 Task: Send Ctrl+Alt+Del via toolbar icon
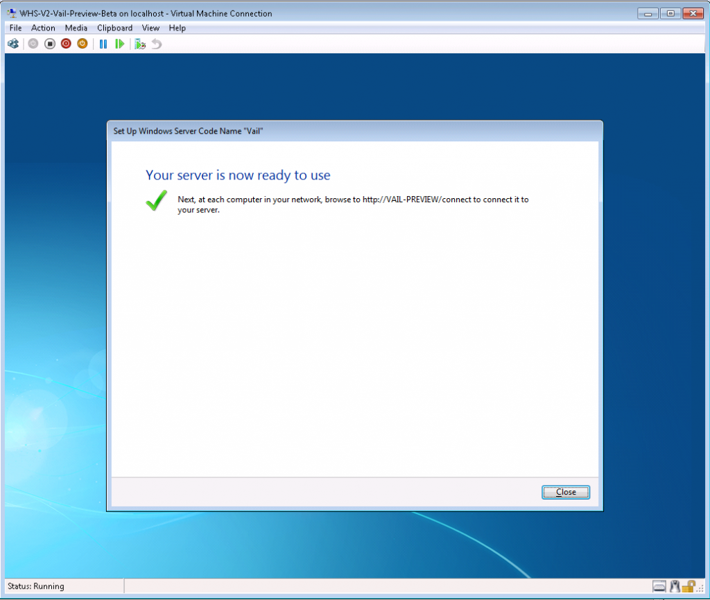pos(13,44)
